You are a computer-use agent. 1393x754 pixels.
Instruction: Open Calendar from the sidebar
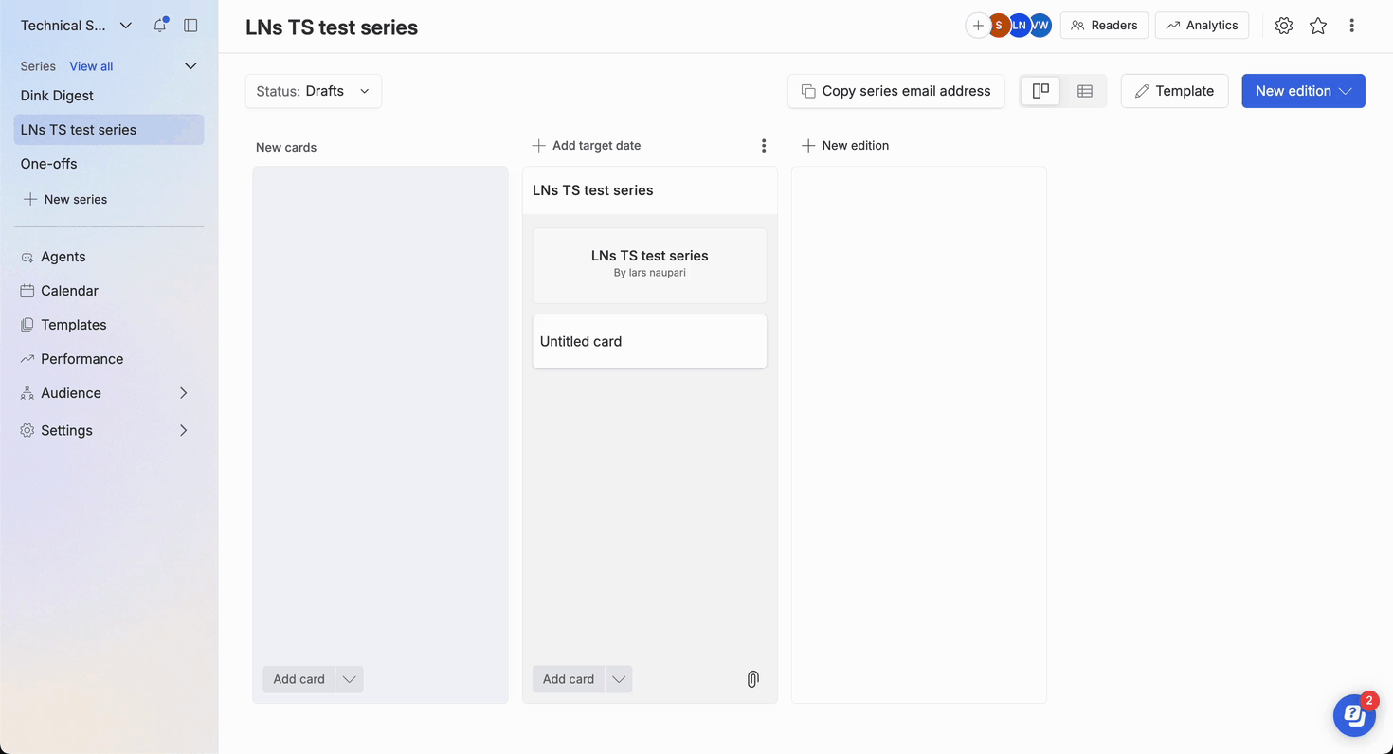[69, 291]
